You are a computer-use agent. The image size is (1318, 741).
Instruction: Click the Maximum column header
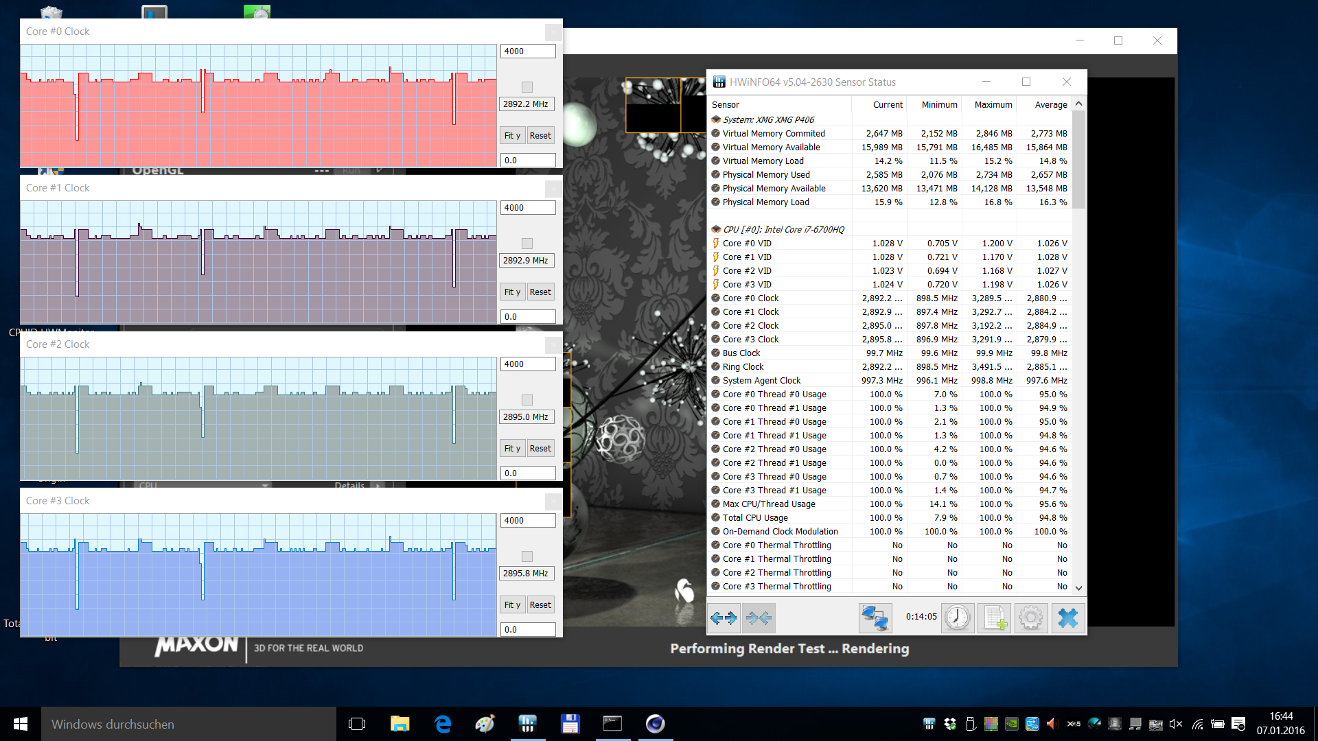(993, 104)
